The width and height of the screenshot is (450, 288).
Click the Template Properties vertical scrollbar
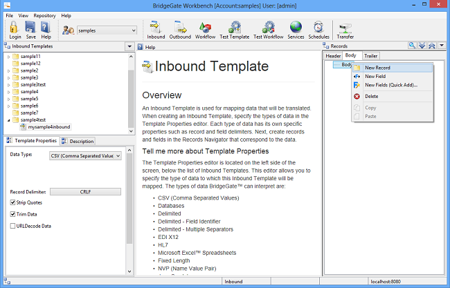(x=129, y=199)
